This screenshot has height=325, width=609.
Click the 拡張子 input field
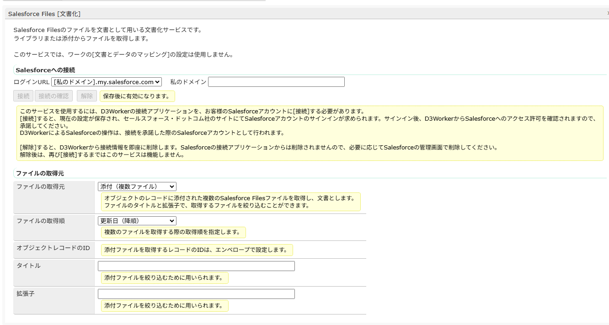pyautogui.click(x=196, y=294)
